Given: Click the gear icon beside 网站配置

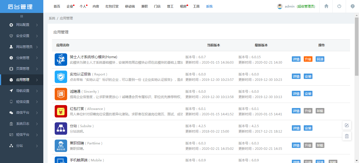Looking at the screenshot, I should click(x=11, y=25).
